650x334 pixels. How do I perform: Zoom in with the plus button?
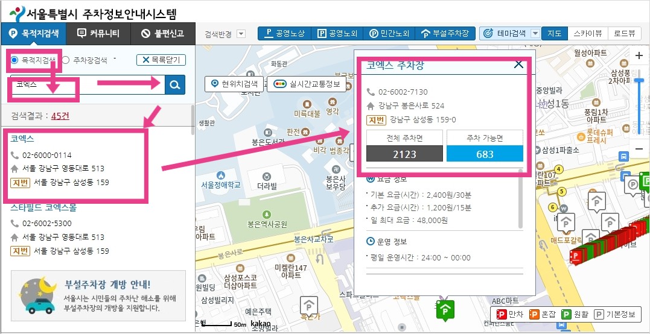pyautogui.click(x=639, y=56)
